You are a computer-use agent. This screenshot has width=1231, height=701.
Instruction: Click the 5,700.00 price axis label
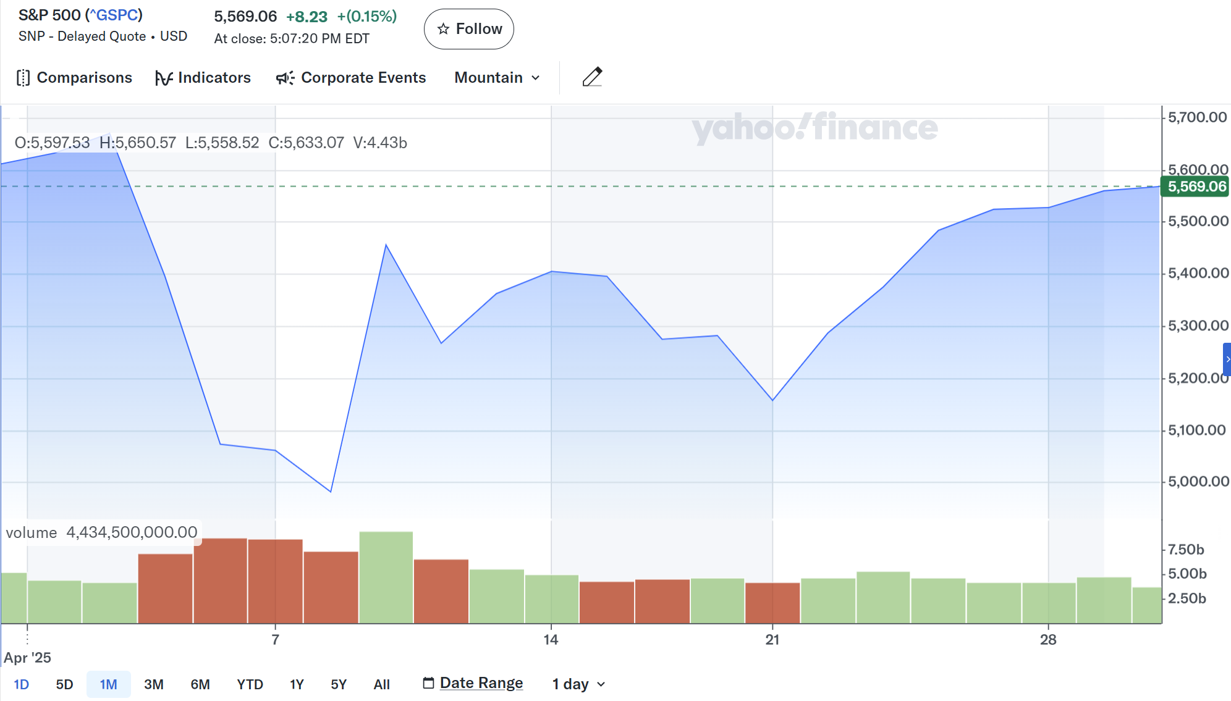tap(1197, 117)
